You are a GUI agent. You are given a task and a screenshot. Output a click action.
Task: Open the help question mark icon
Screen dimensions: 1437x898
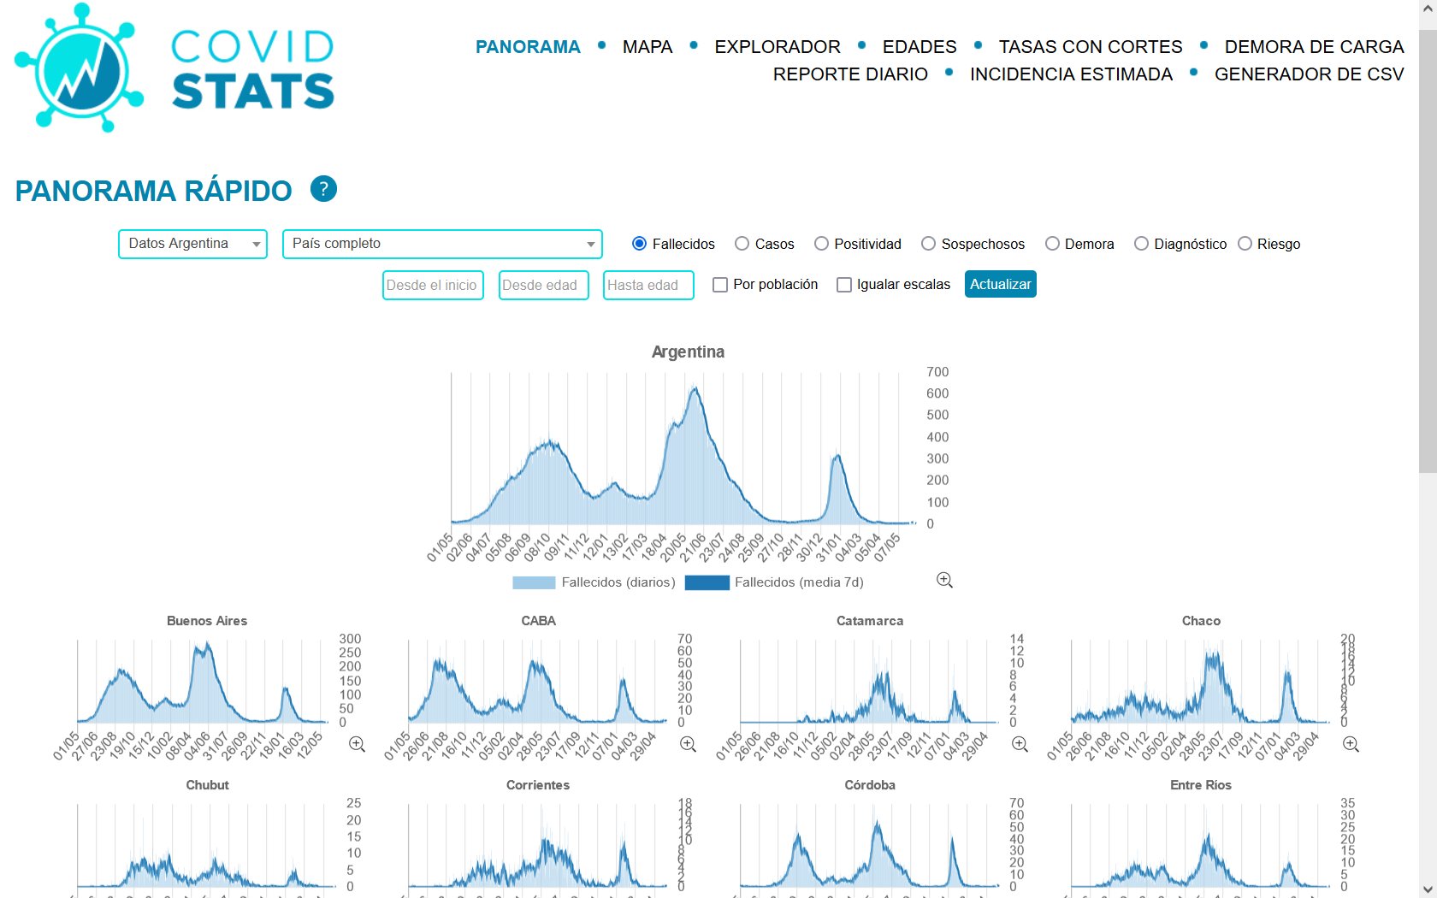323,189
